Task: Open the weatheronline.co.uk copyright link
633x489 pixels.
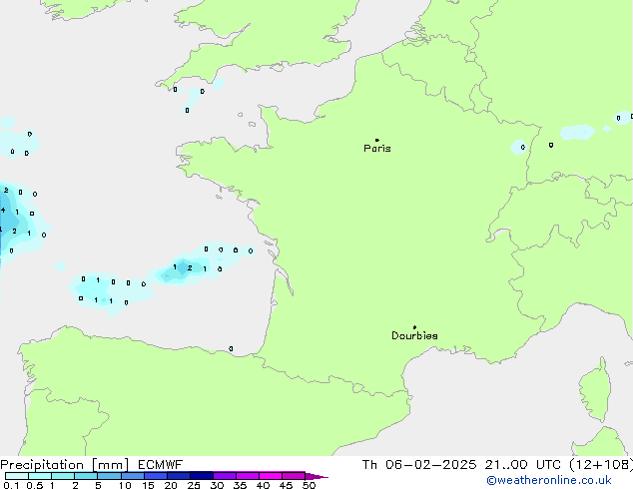Action: [549, 480]
